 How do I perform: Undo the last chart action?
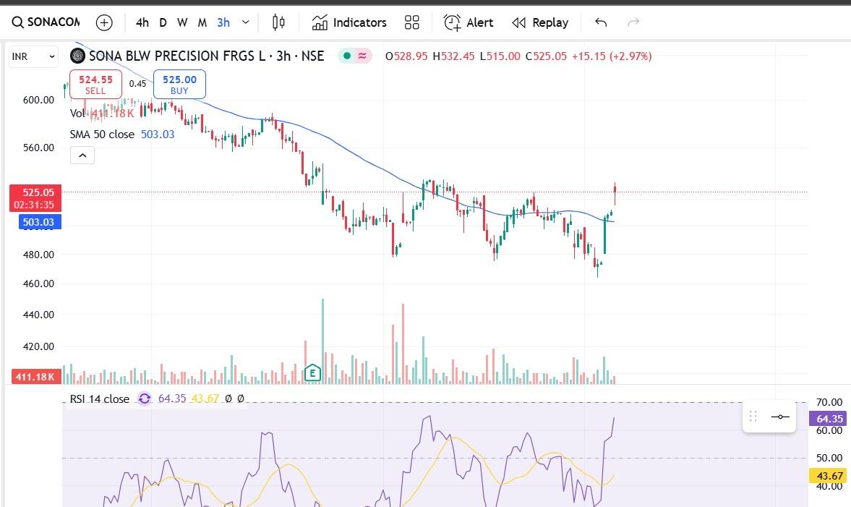point(601,22)
